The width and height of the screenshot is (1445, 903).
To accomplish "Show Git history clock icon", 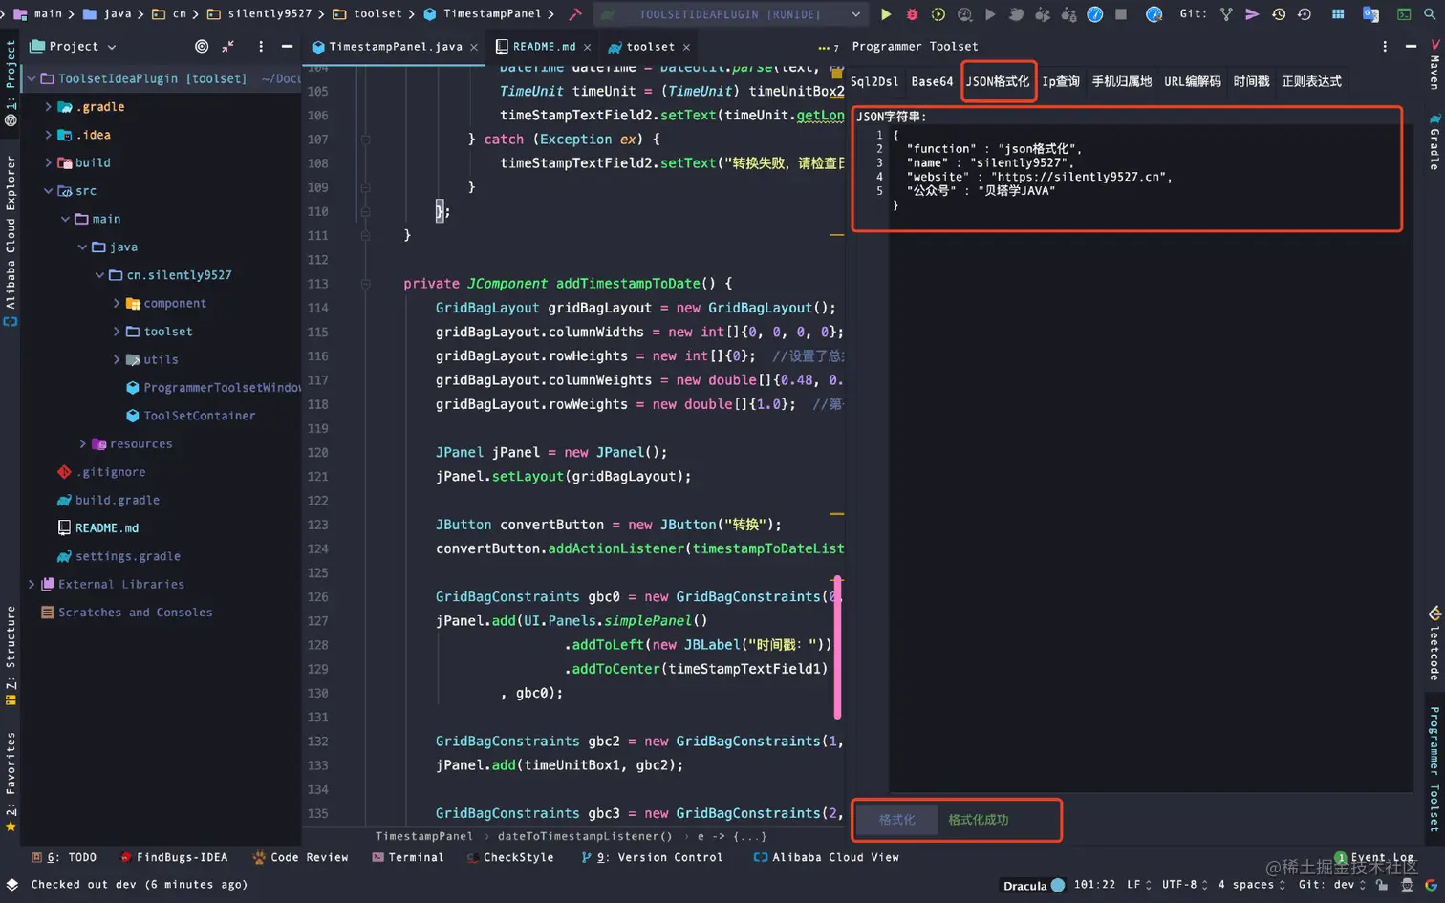I will tap(1279, 14).
